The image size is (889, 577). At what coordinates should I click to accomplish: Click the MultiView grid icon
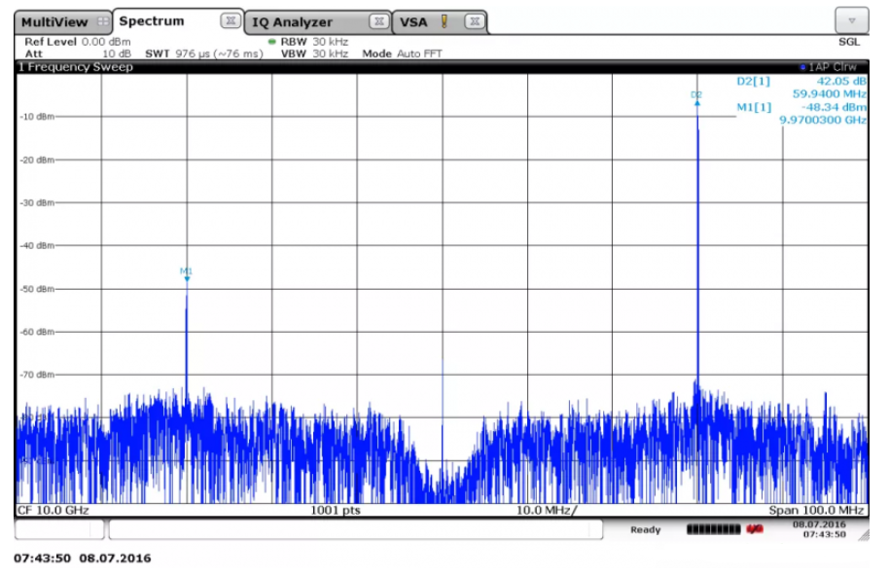103,21
